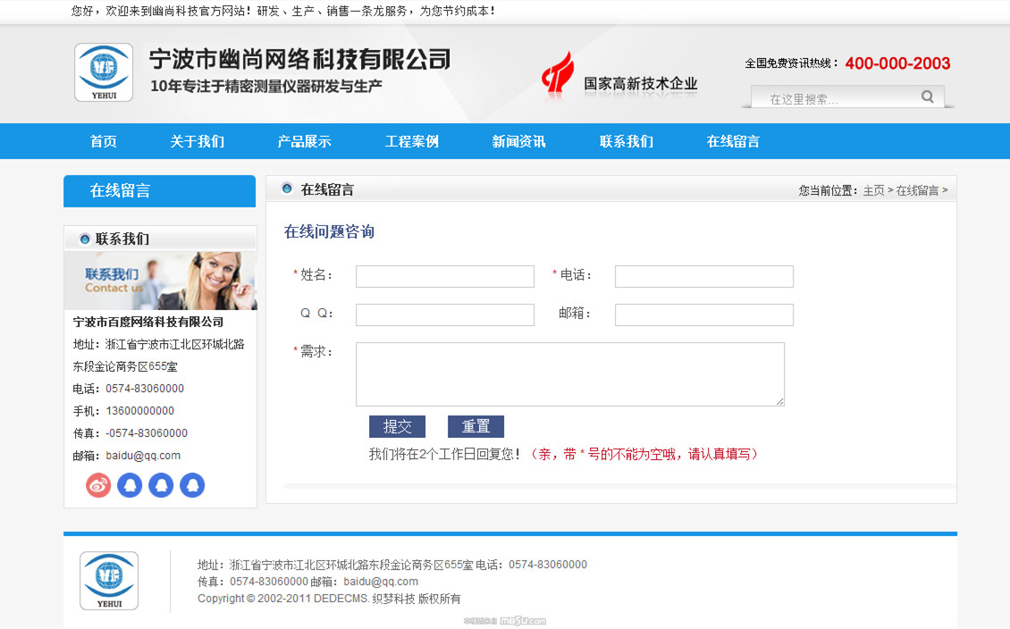Select 新闻资讯 in the top menu
This screenshot has height=629, width=1010.
click(x=518, y=141)
